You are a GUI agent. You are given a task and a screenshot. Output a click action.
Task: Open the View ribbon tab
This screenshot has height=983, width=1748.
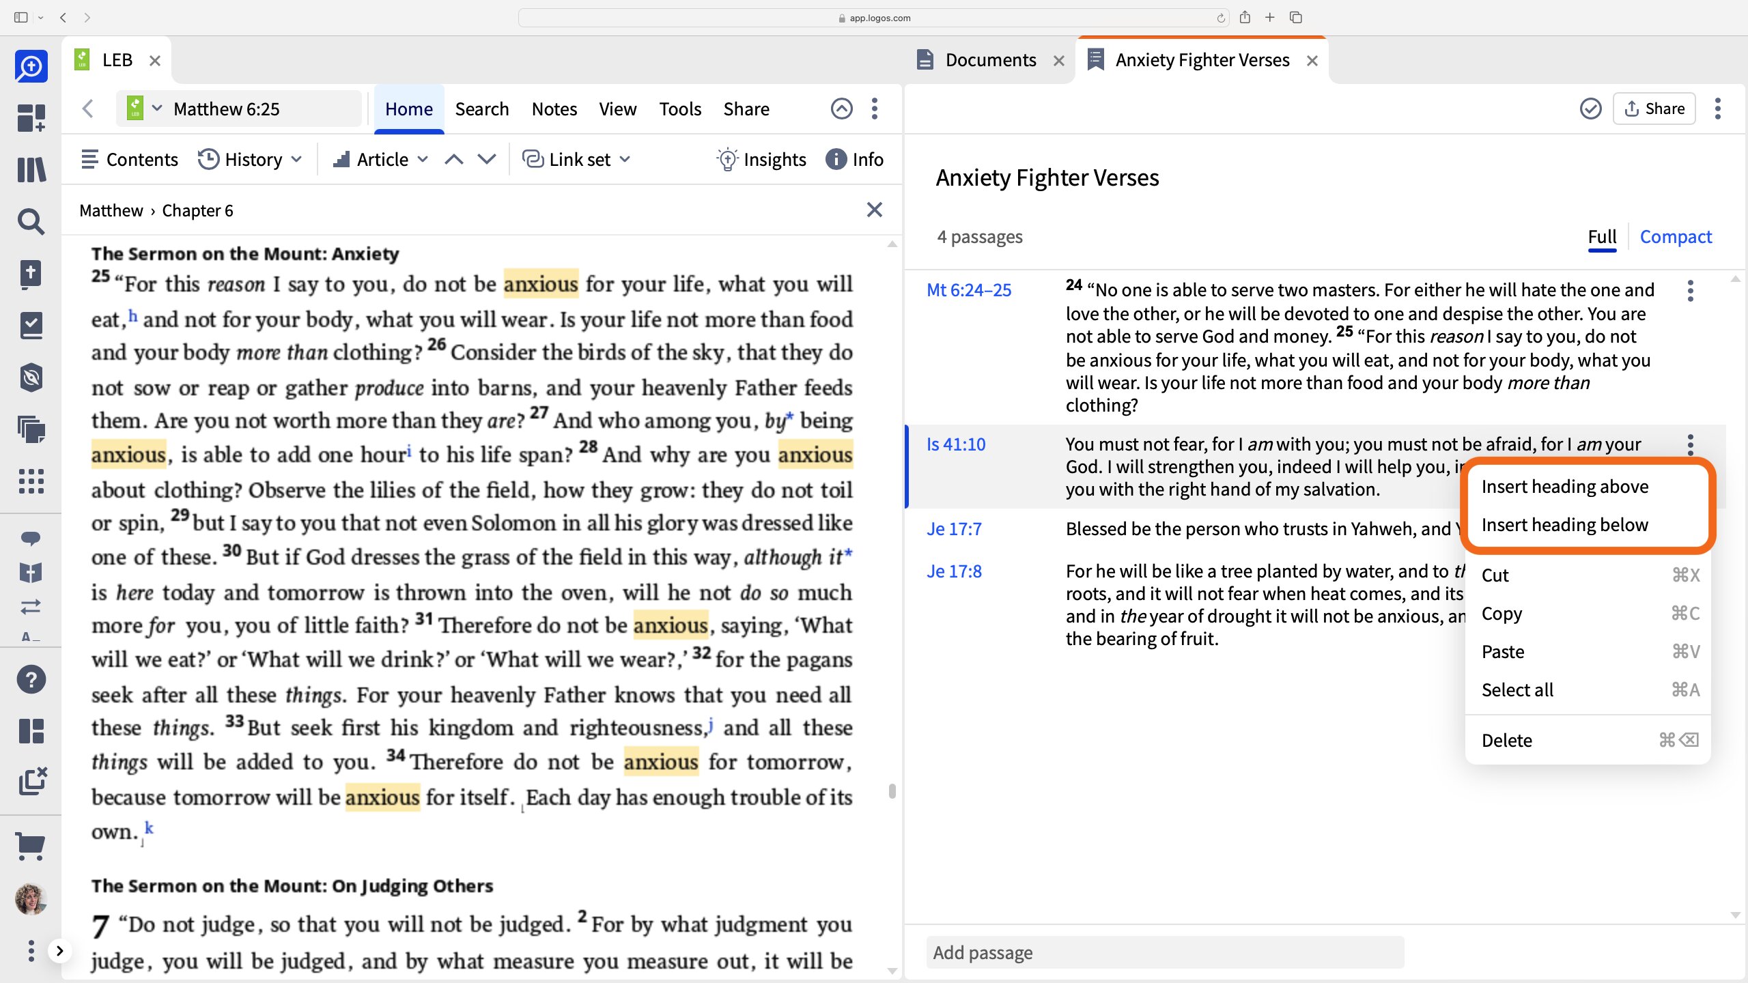click(618, 109)
